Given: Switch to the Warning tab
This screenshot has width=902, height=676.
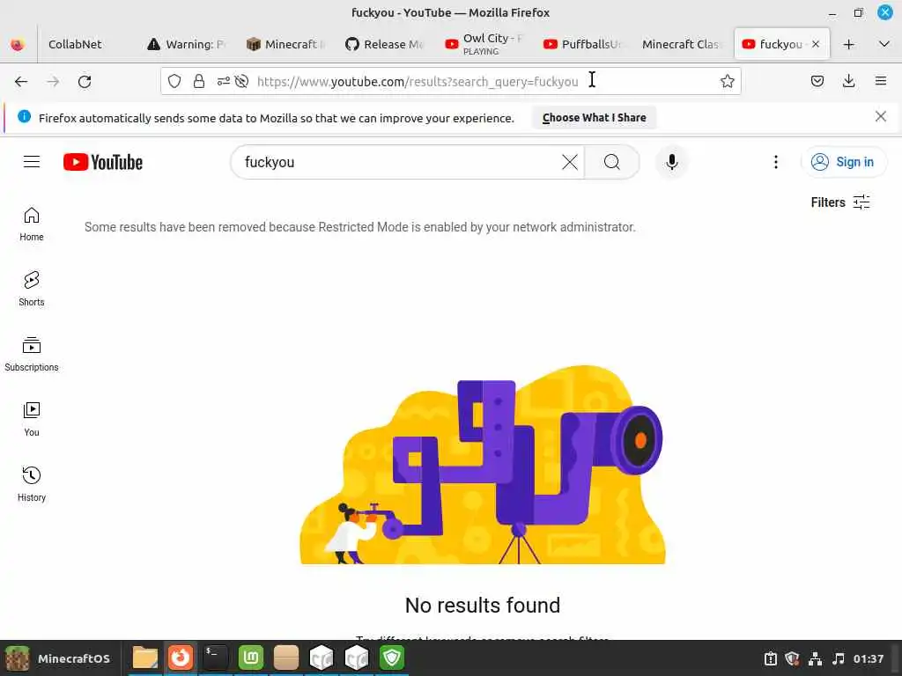Looking at the screenshot, I should click(x=187, y=44).
